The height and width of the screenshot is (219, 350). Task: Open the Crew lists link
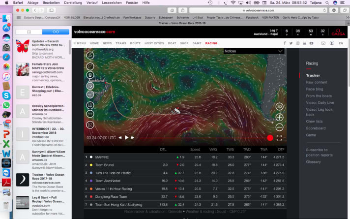point(314,122)
